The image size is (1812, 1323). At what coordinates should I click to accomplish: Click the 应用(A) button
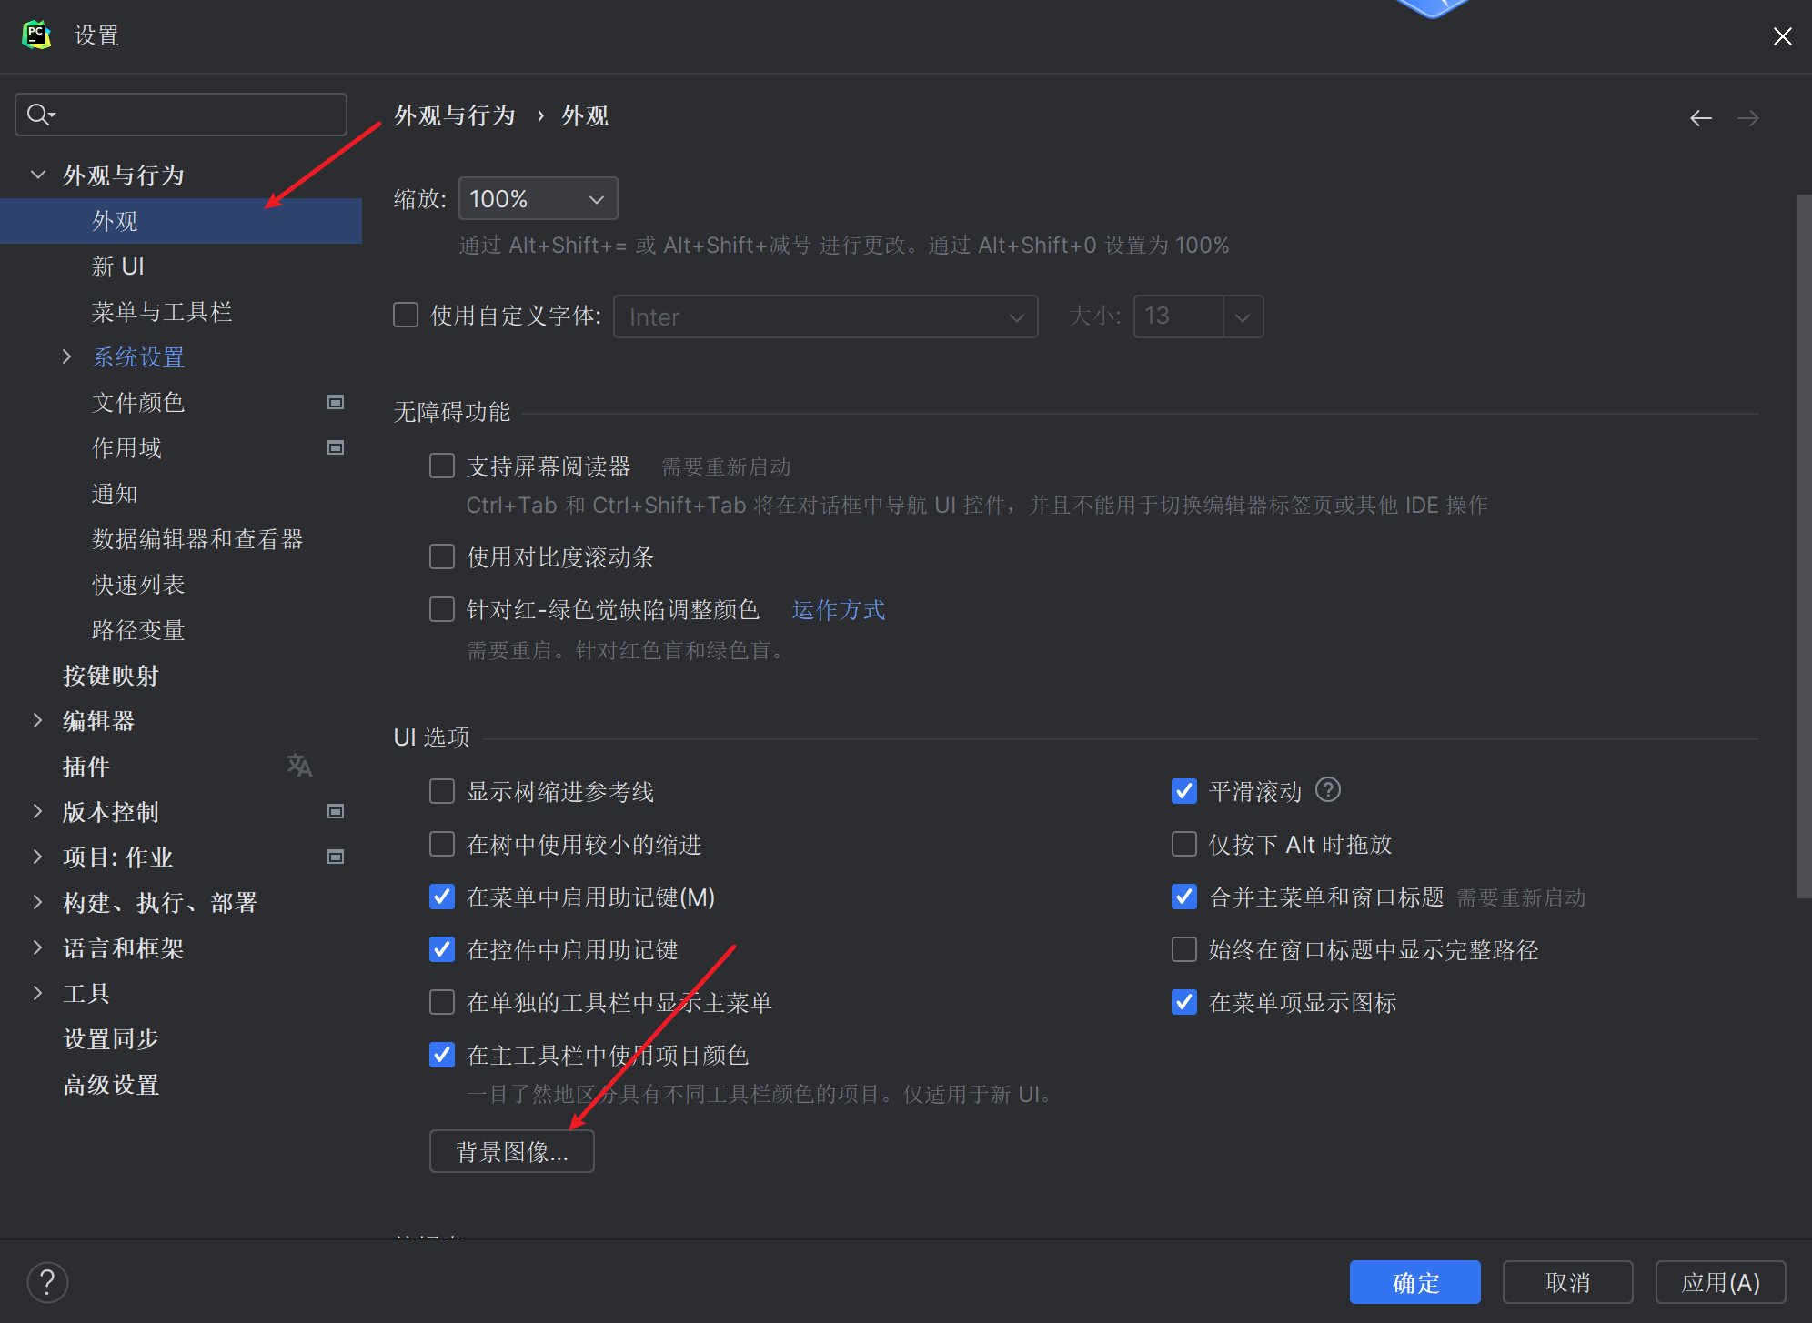click(1721, 1282)
